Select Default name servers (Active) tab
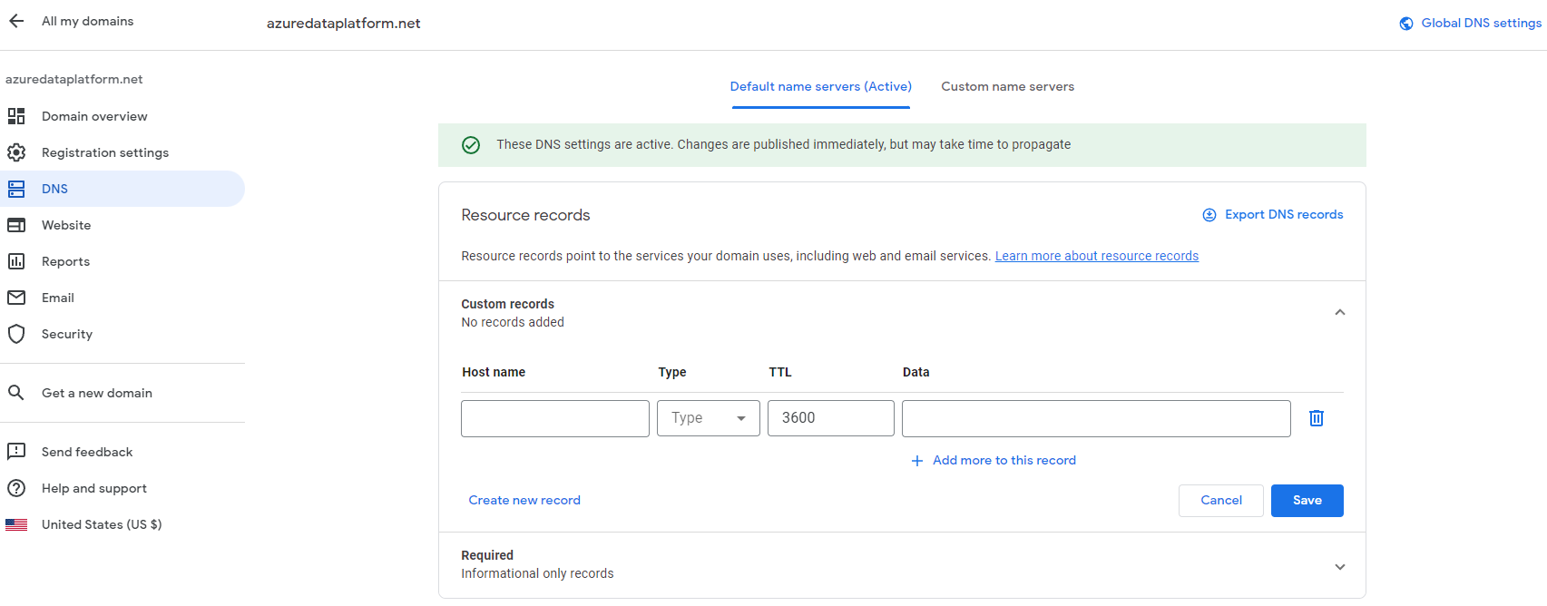The height and width of the screenshot is (606, 1547). coord(820,87)
